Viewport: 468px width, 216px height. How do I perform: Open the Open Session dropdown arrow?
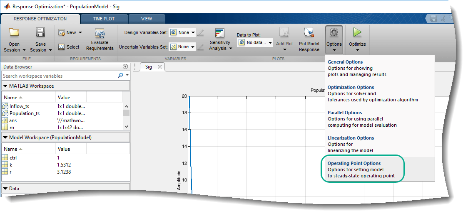click(24, 50)
